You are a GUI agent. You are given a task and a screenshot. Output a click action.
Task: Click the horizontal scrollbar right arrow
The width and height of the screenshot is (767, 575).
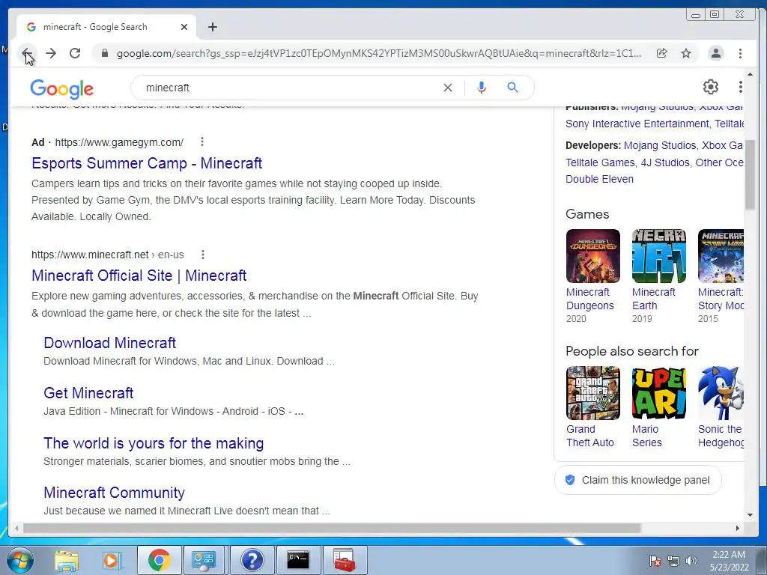pos(738,528)
